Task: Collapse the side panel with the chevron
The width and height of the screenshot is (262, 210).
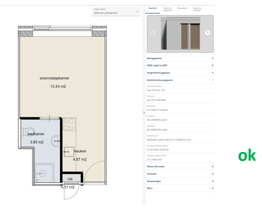Action: point(144,112)
